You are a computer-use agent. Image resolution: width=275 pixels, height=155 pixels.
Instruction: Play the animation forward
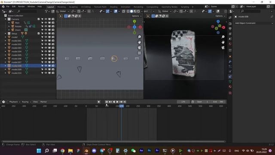[x=117, y=102]
